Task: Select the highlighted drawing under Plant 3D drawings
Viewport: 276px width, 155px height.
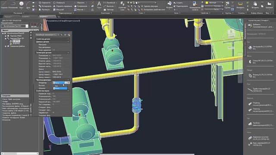Action: coord(16,41)
